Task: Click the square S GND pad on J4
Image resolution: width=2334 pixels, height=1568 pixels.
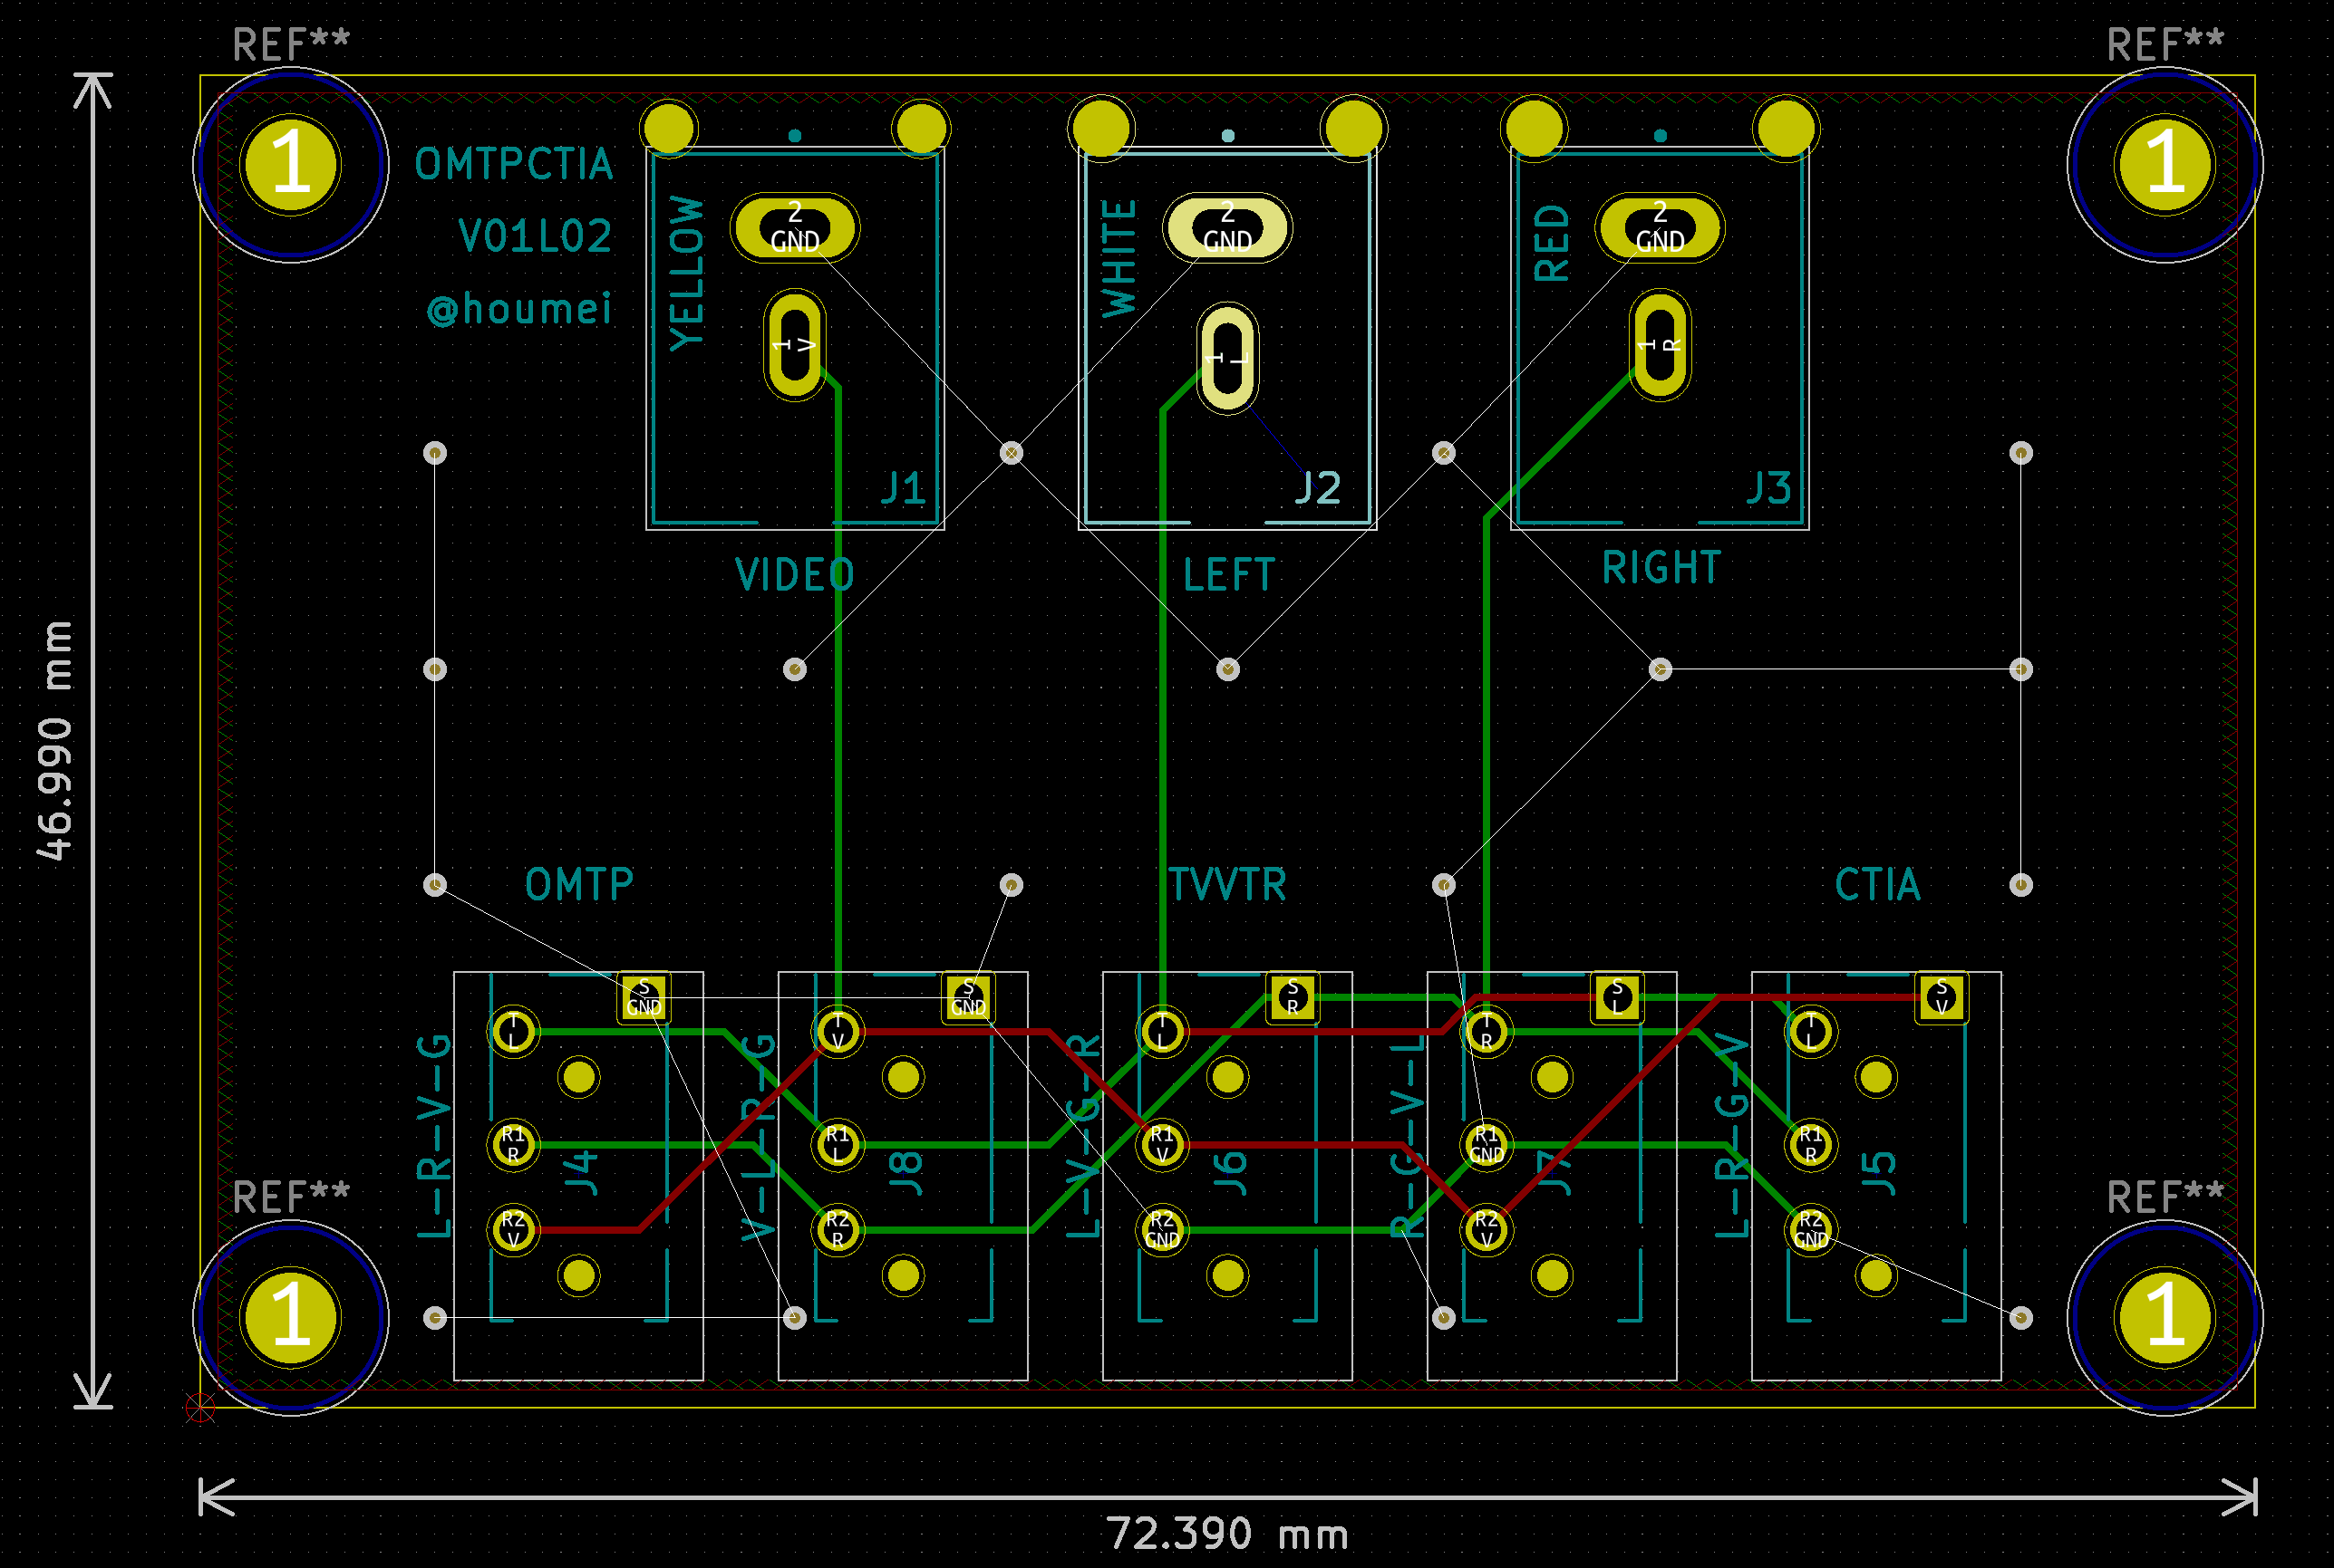Action: [x=644, y=997]
